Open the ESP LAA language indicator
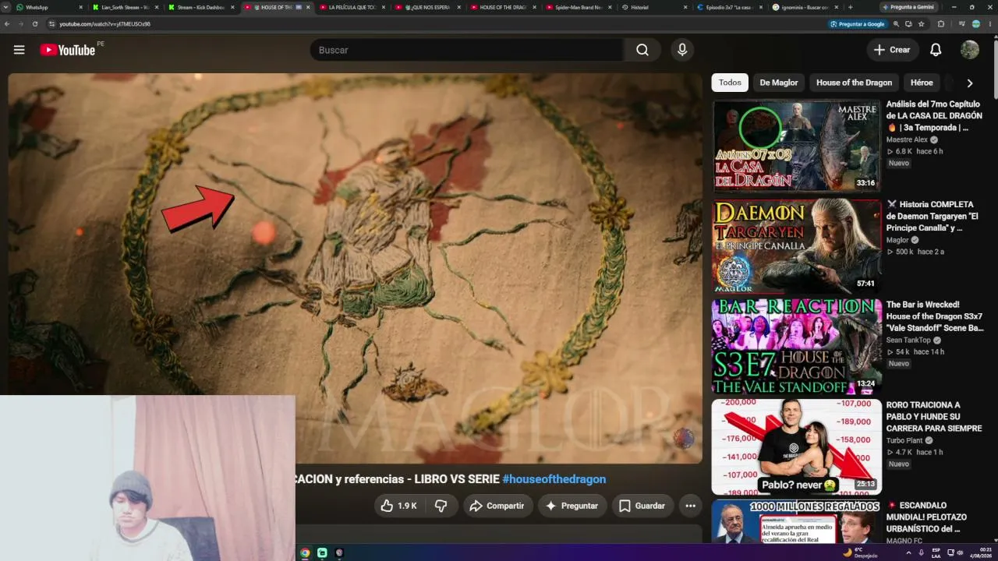This screenshot has height=561, width=998. tap(936, 552)
